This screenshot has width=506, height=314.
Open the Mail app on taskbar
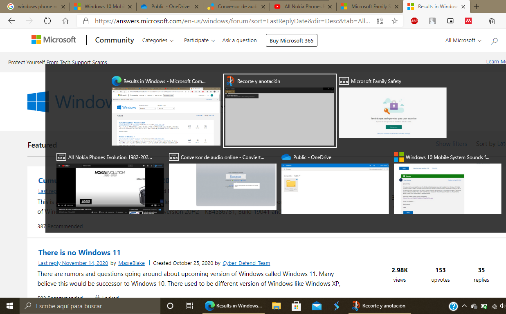[x=316, y=306]
